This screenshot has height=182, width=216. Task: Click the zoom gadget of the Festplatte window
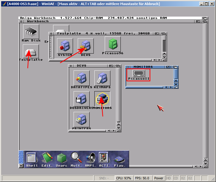(x=157, y=33)
